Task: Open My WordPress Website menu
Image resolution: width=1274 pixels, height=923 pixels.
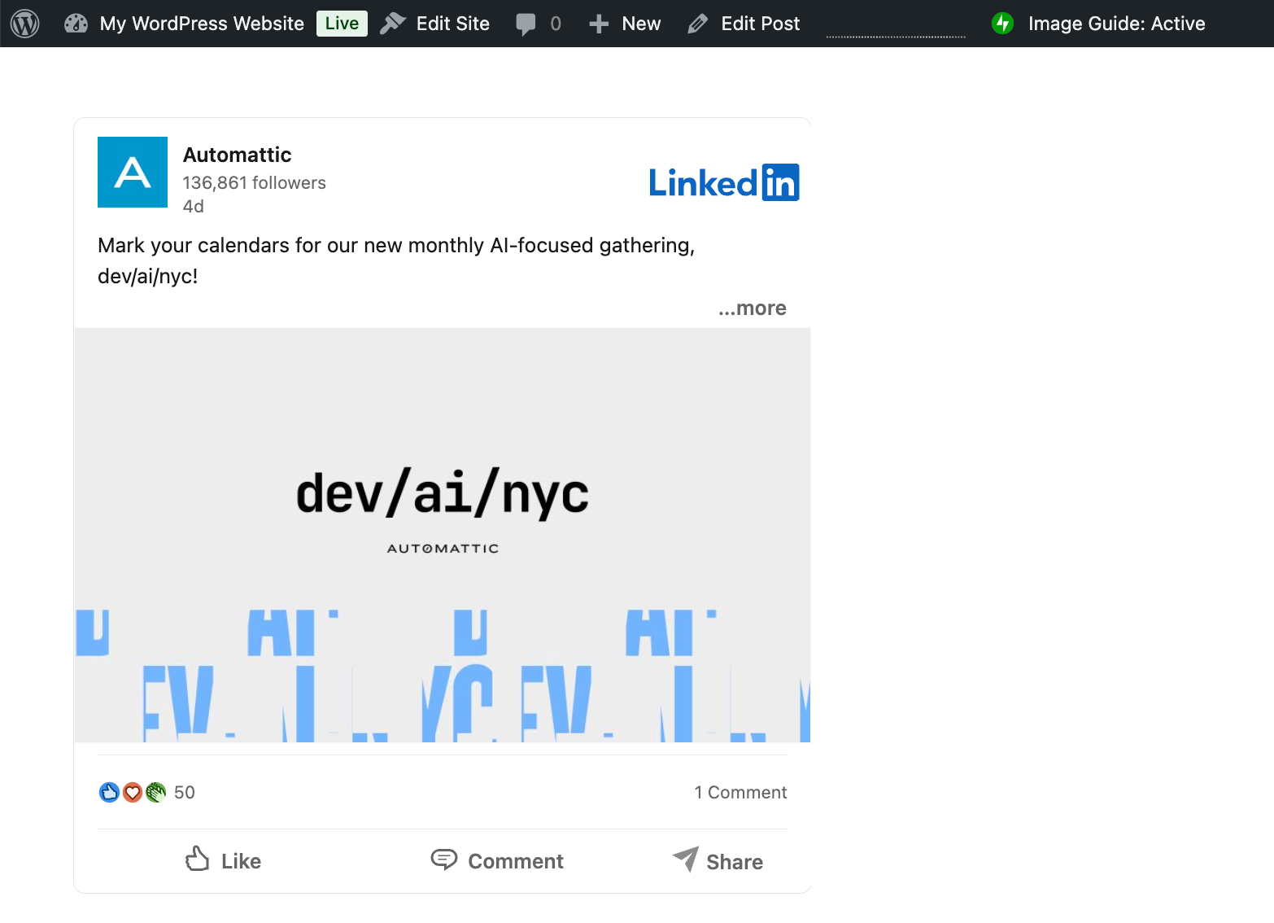Action: 200,23
